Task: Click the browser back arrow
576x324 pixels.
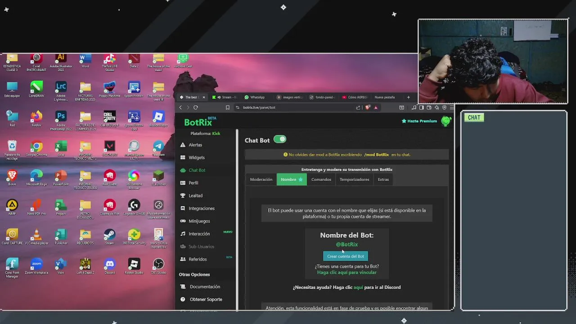Action: (180, 108)
